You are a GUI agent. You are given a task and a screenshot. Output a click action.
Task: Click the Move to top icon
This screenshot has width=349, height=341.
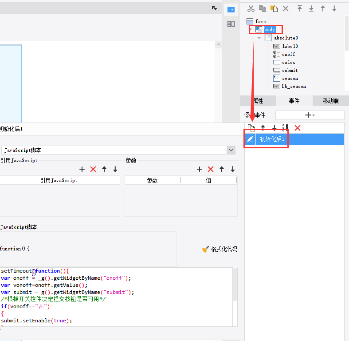point(300,9)
